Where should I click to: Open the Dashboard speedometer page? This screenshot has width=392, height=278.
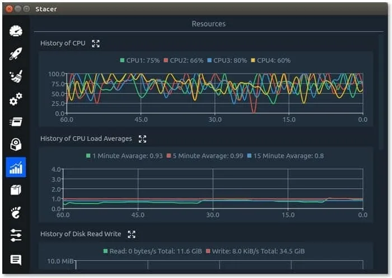tap(16, 31)
